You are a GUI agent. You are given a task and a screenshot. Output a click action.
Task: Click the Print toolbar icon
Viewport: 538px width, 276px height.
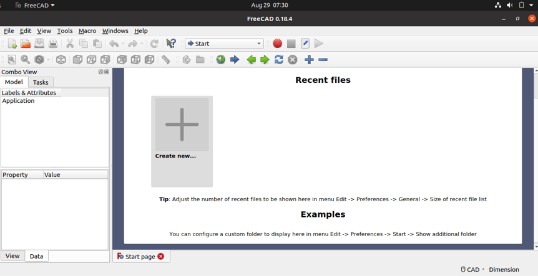tap(53, 44)
